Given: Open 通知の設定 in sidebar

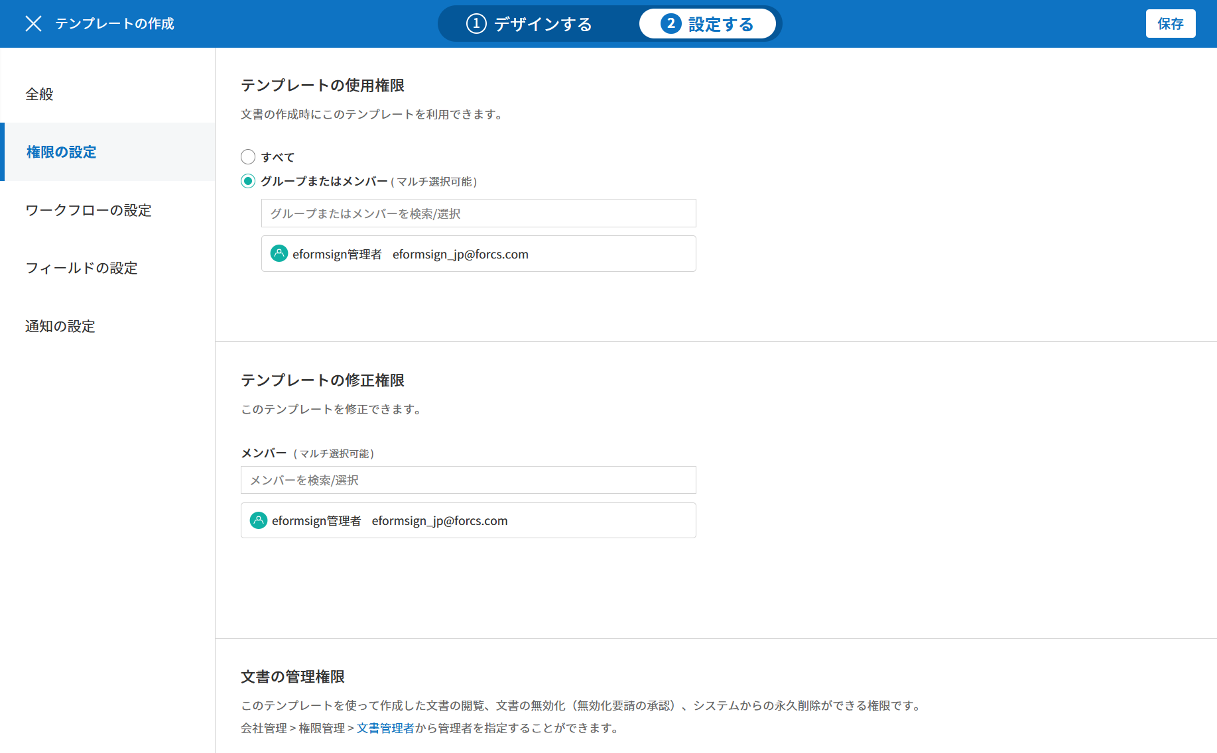Looking at the screenshot, I should pyautogui.click(x=60, y=326).
